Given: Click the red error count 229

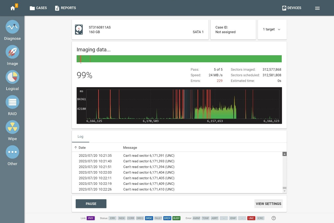Looking at the screenshot, I should [x=220, y=81].
